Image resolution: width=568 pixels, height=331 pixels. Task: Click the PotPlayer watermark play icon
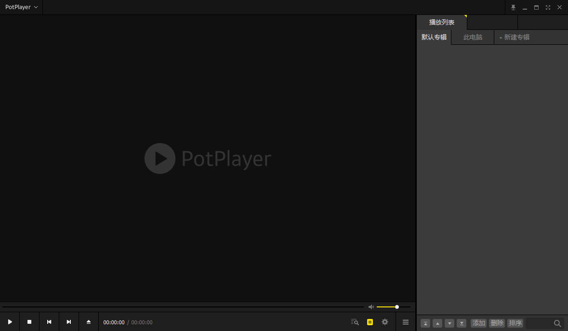(160, 159)
